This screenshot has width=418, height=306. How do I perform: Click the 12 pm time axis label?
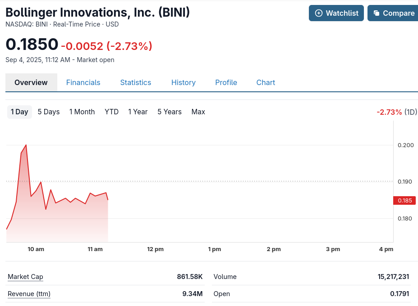[155, 249]
